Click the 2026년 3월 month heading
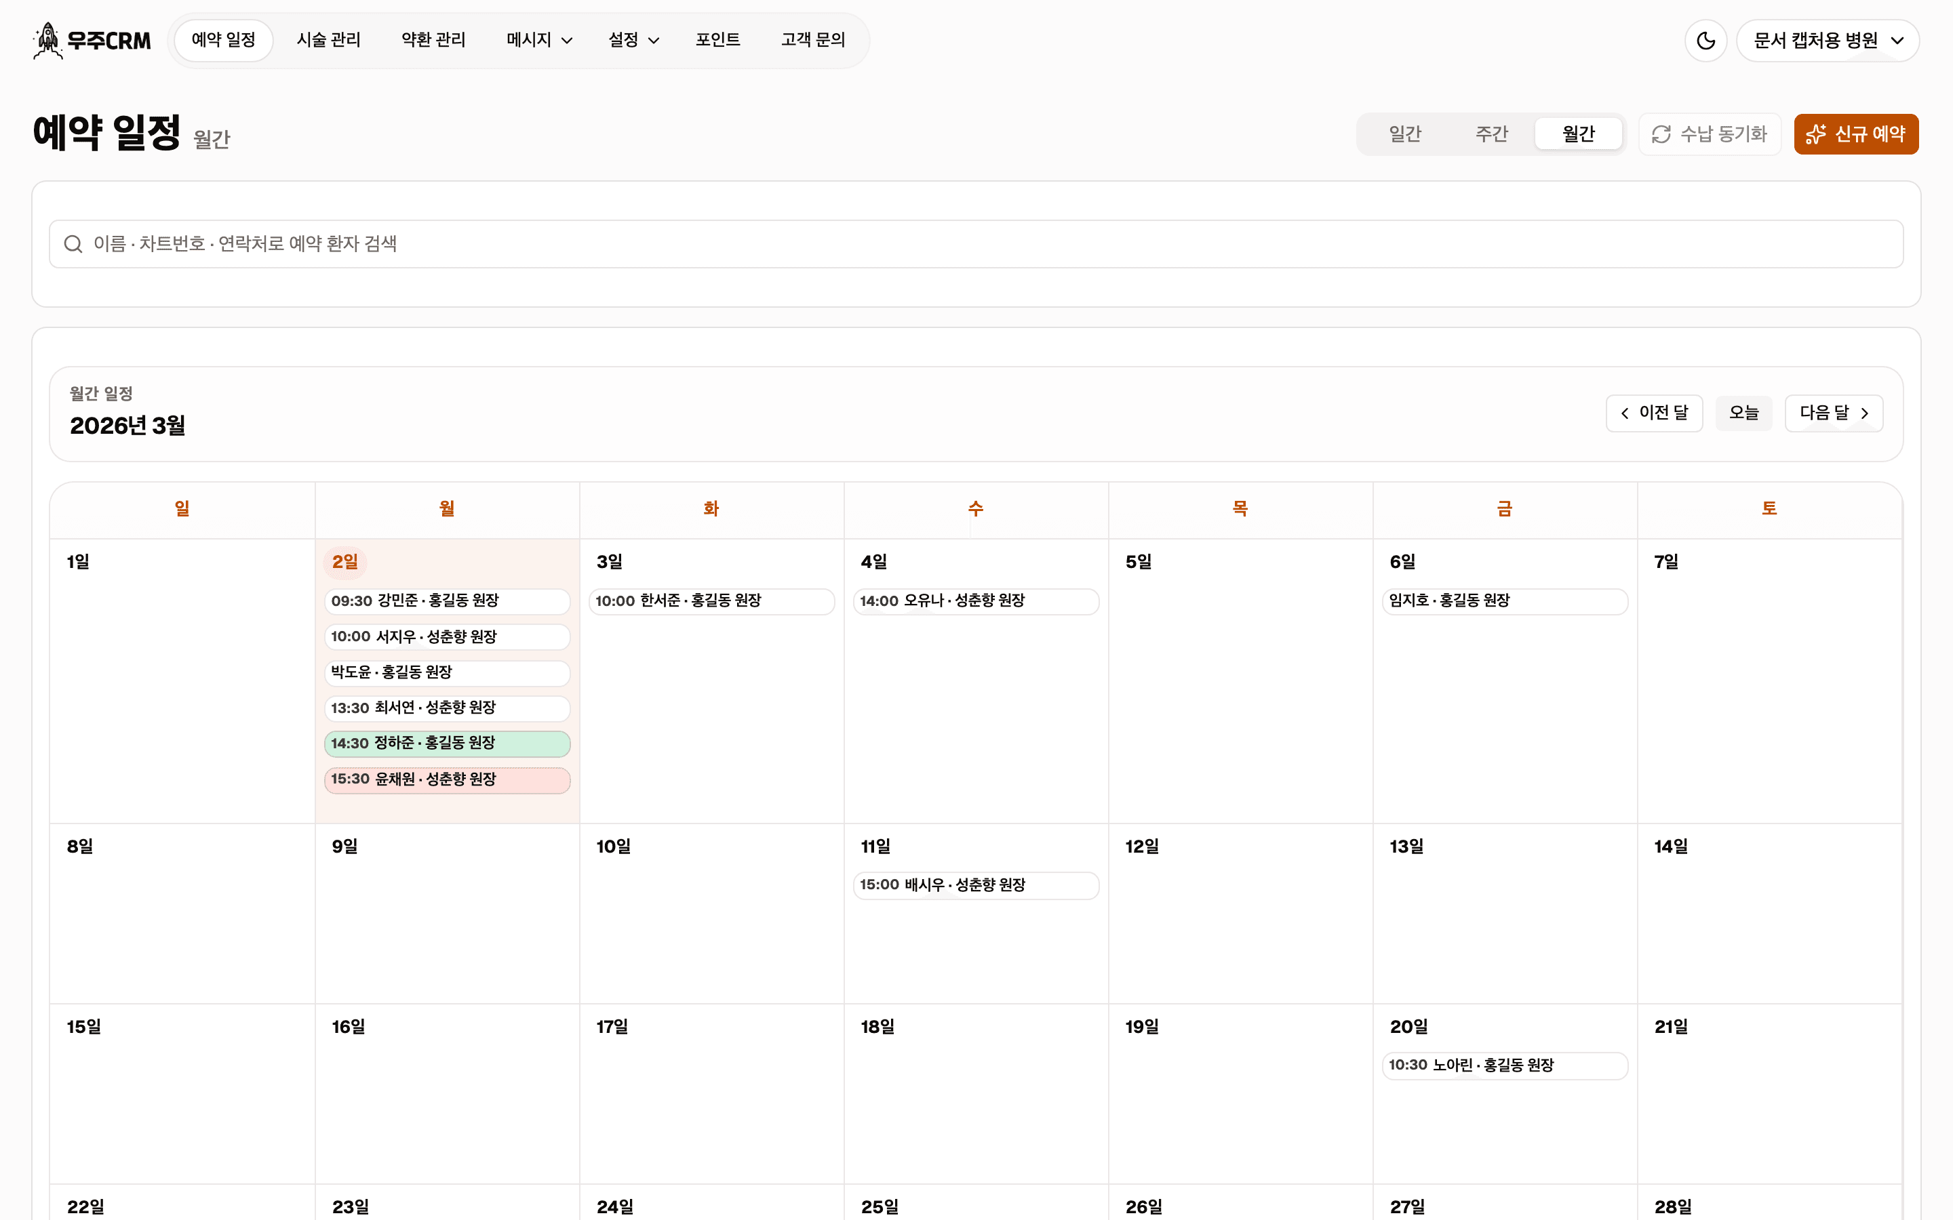 [127, 426]
